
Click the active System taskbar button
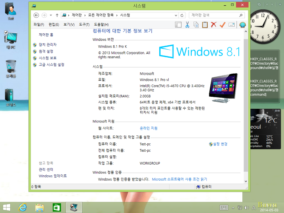74,207
